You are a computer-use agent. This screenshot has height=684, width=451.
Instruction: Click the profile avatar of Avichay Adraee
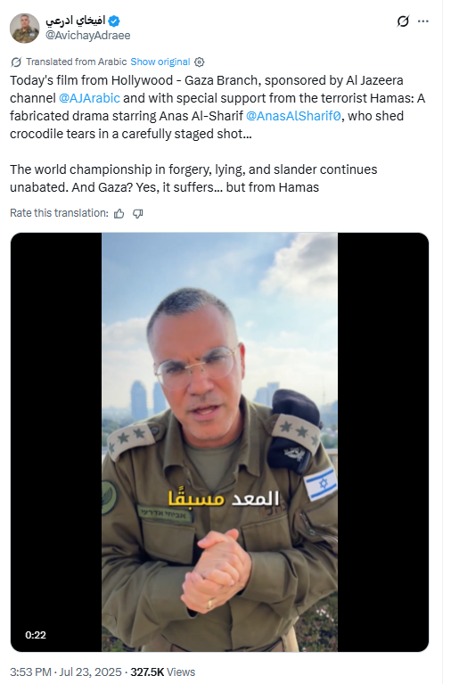click(x=25, y=28)
